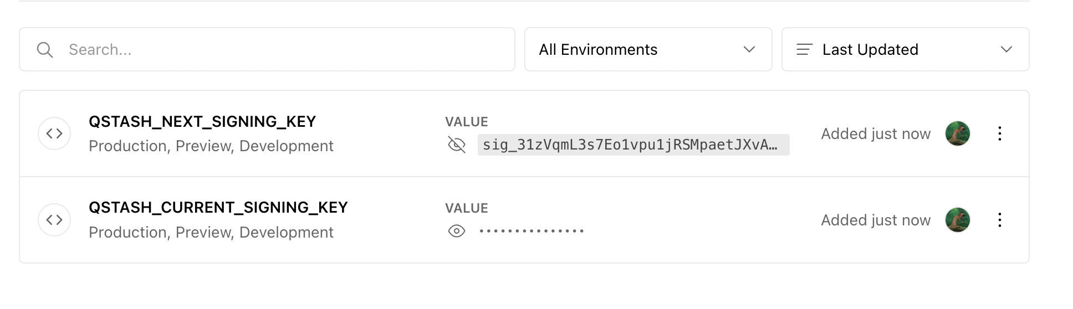Screen dimensions: 1073x309
Task: Click the sort lines icon beside Last Updated
Action: pyautogui.click(x=804, y=50)
